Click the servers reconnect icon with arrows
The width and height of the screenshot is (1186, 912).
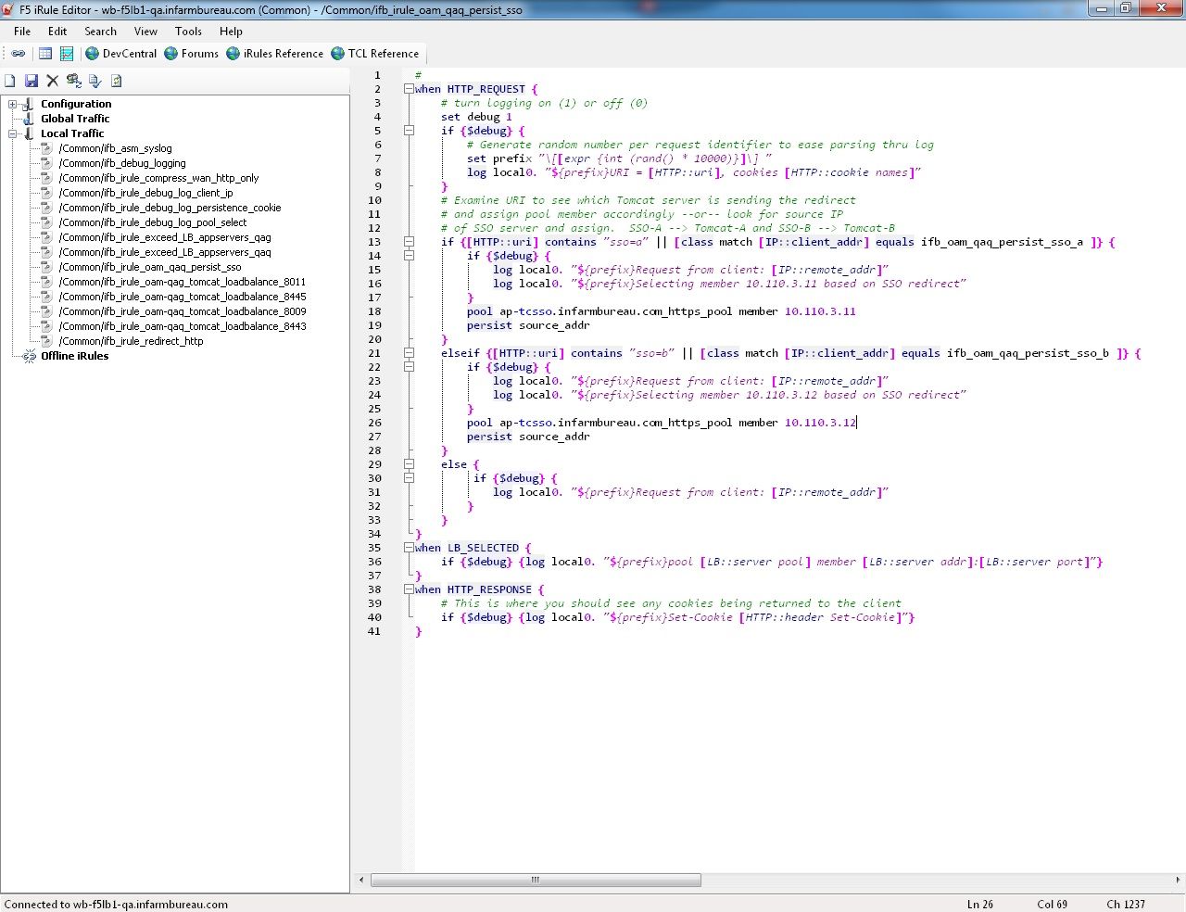[x=74, y=82]
